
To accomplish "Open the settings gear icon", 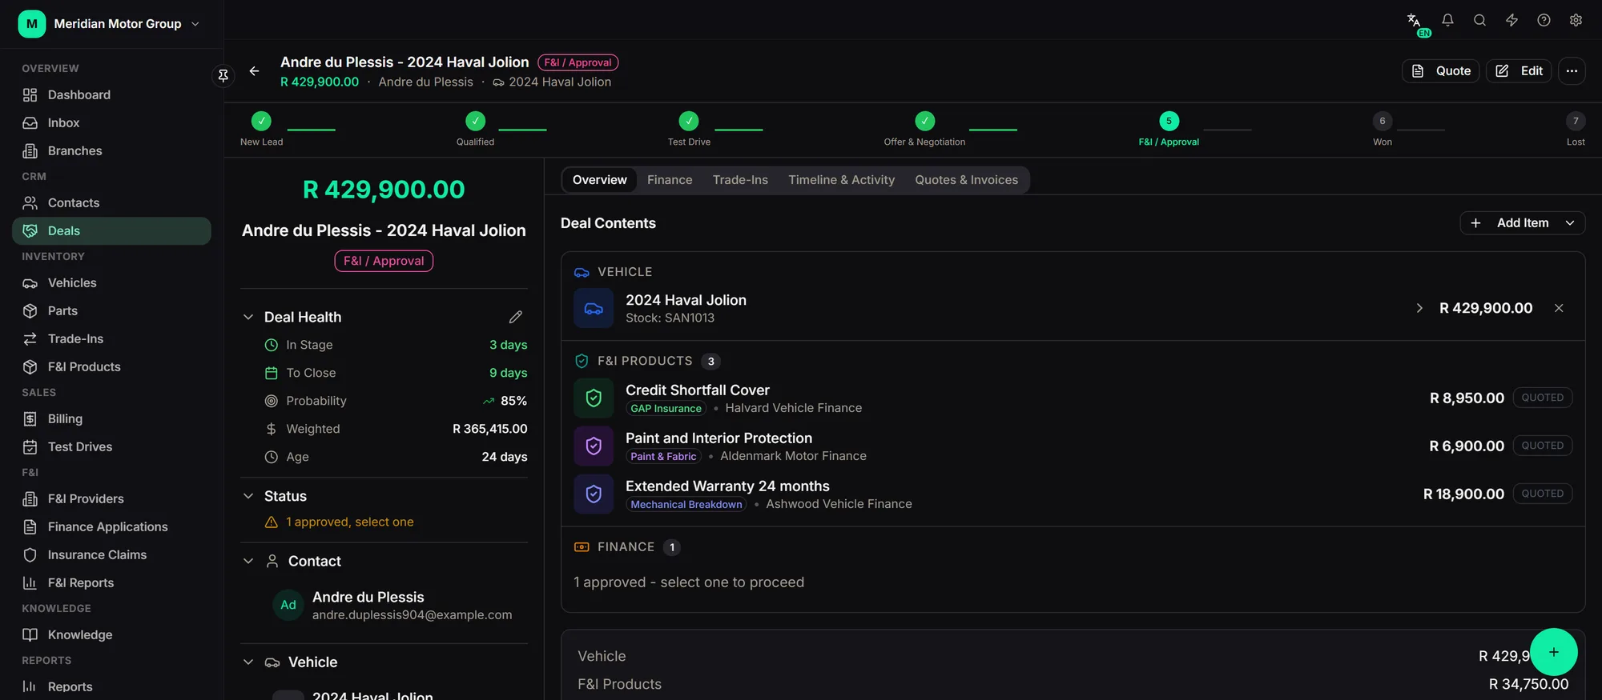I will [1576, 21].
